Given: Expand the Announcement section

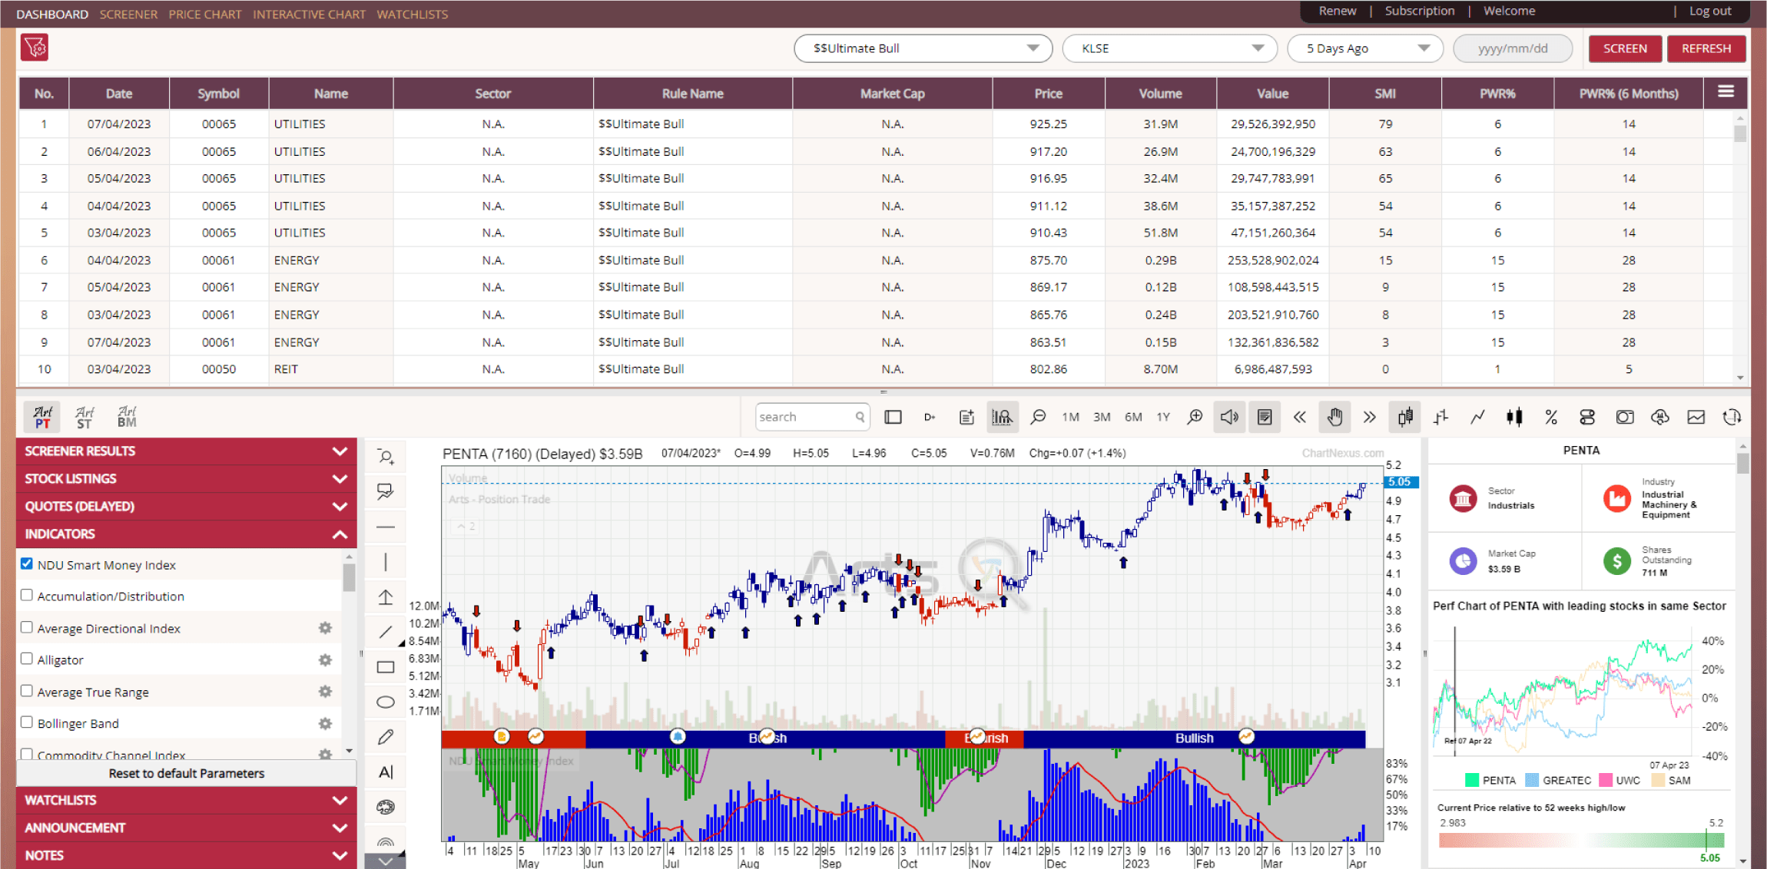Looking at the screenshot, I should pos(186,828).
